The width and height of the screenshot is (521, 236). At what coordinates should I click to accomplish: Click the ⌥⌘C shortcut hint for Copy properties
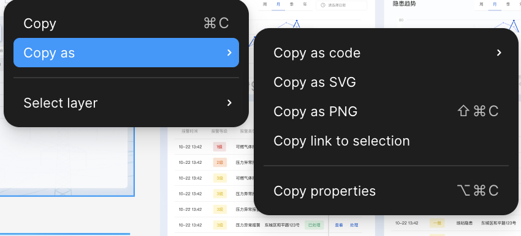coord(478,191)
